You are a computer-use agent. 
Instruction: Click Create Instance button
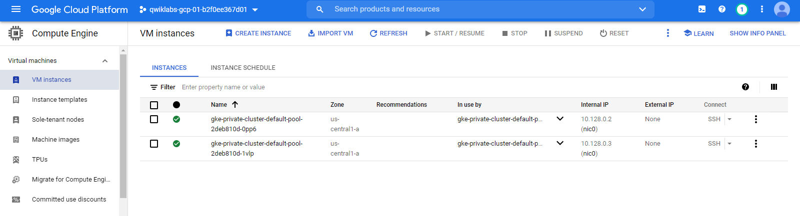pyautogui.click(x=258, y=33)
